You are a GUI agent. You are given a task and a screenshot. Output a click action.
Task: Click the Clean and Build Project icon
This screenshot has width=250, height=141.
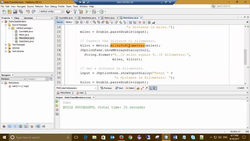[x=81, y=11]
